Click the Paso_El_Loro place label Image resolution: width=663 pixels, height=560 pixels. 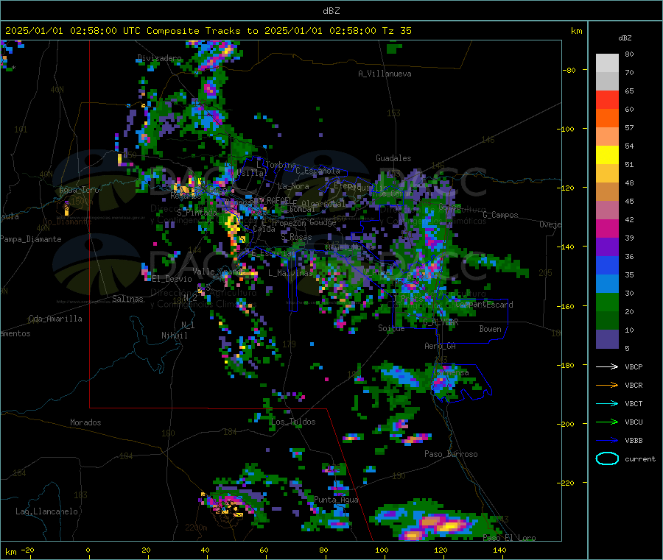pos(509,538)
